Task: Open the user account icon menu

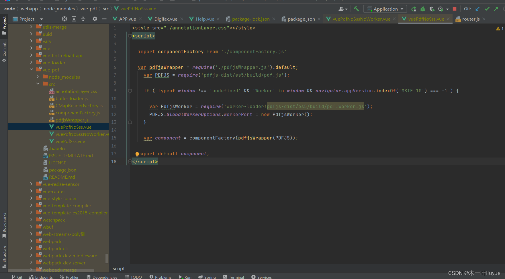Action: (x=343, y=9)
